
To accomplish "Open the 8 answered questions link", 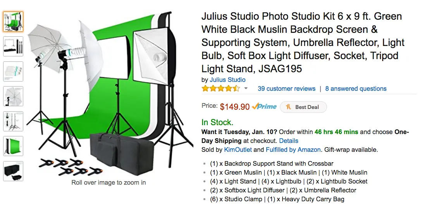I will coord(356,88).
